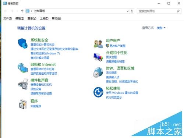Screen dimensions: 184x138
Task: Open 时钟、语言和区域 category link
Action: pos(120,68)
